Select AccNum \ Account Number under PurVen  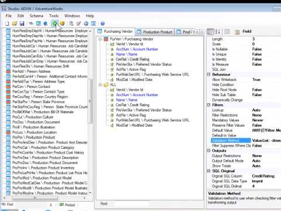tap(137, 49)
